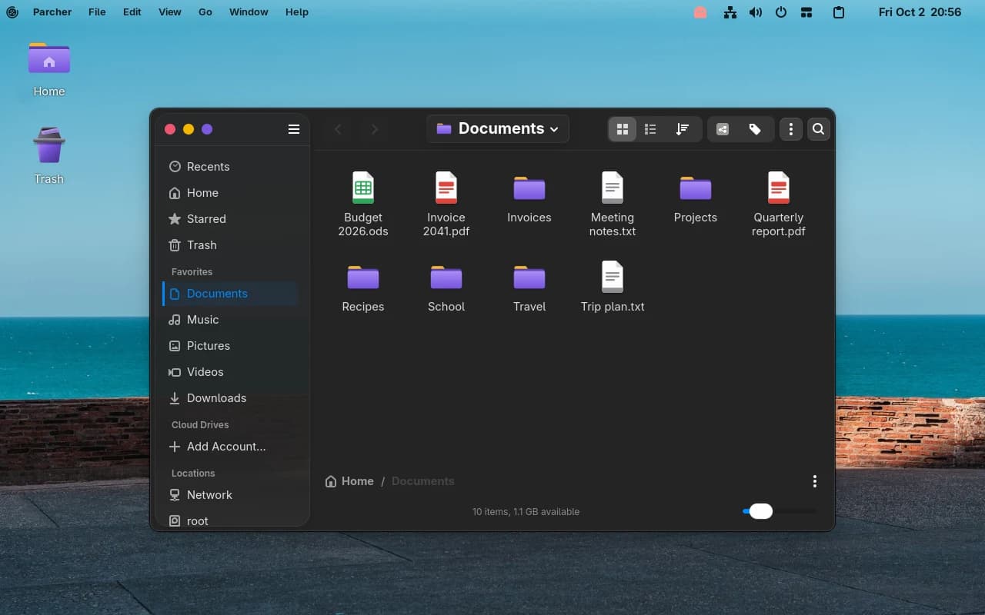The width and height of the screenshot is (985, 615).
Task: Open the Budget 2026.ods spreadsheet file
Action: 363,204
